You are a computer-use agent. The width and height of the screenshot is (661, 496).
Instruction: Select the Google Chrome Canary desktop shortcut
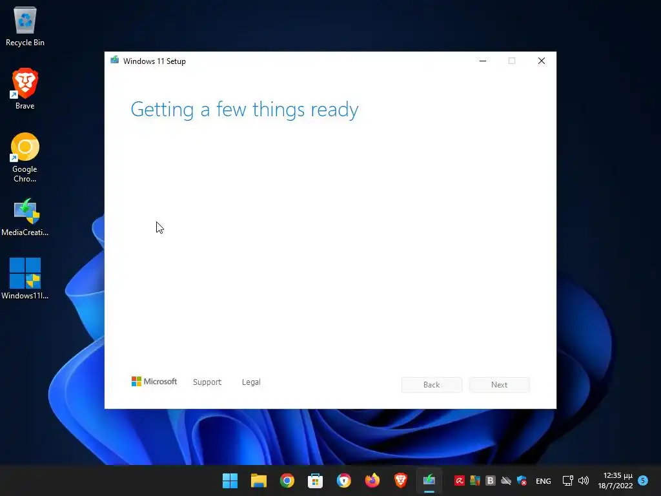pos(25,158)
